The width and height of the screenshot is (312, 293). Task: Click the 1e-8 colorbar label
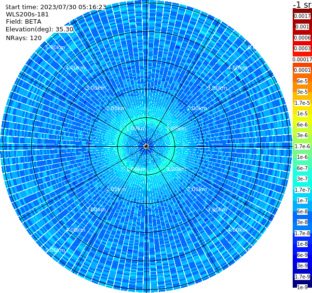[302, 244]
